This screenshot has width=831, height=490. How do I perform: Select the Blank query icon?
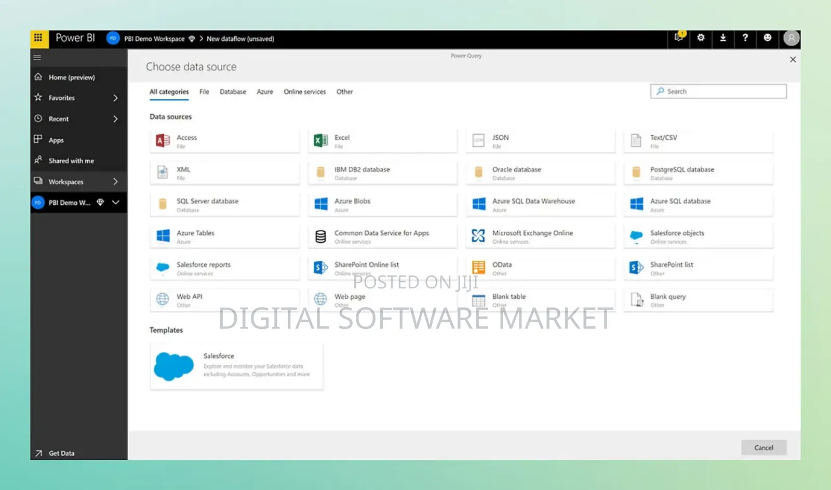637,299
